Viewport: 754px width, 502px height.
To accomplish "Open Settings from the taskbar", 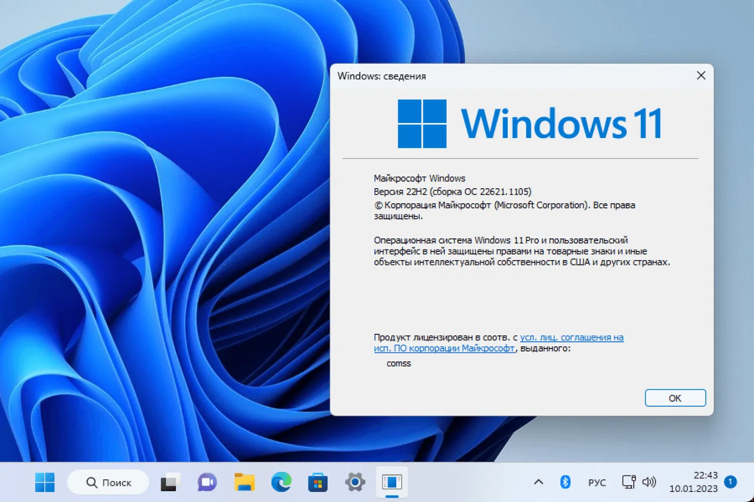I will click(354, 482).
